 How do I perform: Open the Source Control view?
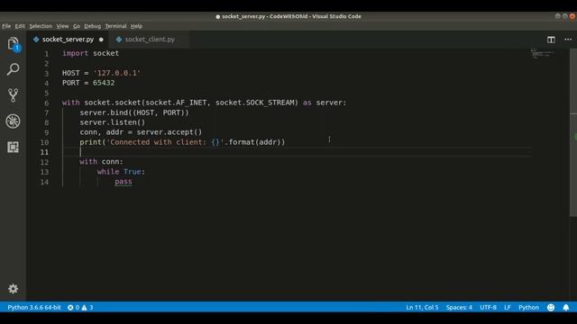(x=14, y=95)
